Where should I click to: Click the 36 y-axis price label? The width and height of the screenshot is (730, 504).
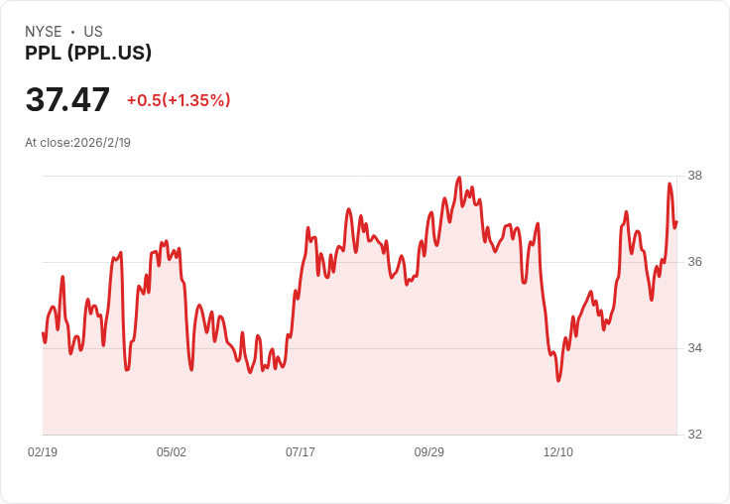pyautogui.click(x=694, y=262)
